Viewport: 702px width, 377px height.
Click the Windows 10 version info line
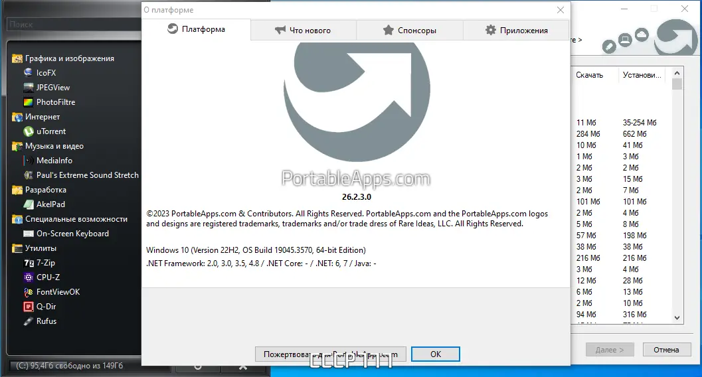256,250
